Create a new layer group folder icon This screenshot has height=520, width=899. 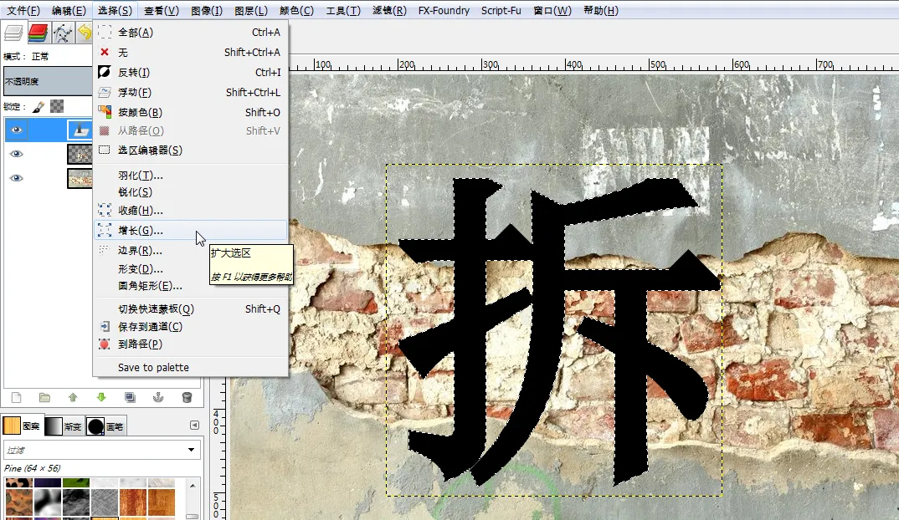44,397
